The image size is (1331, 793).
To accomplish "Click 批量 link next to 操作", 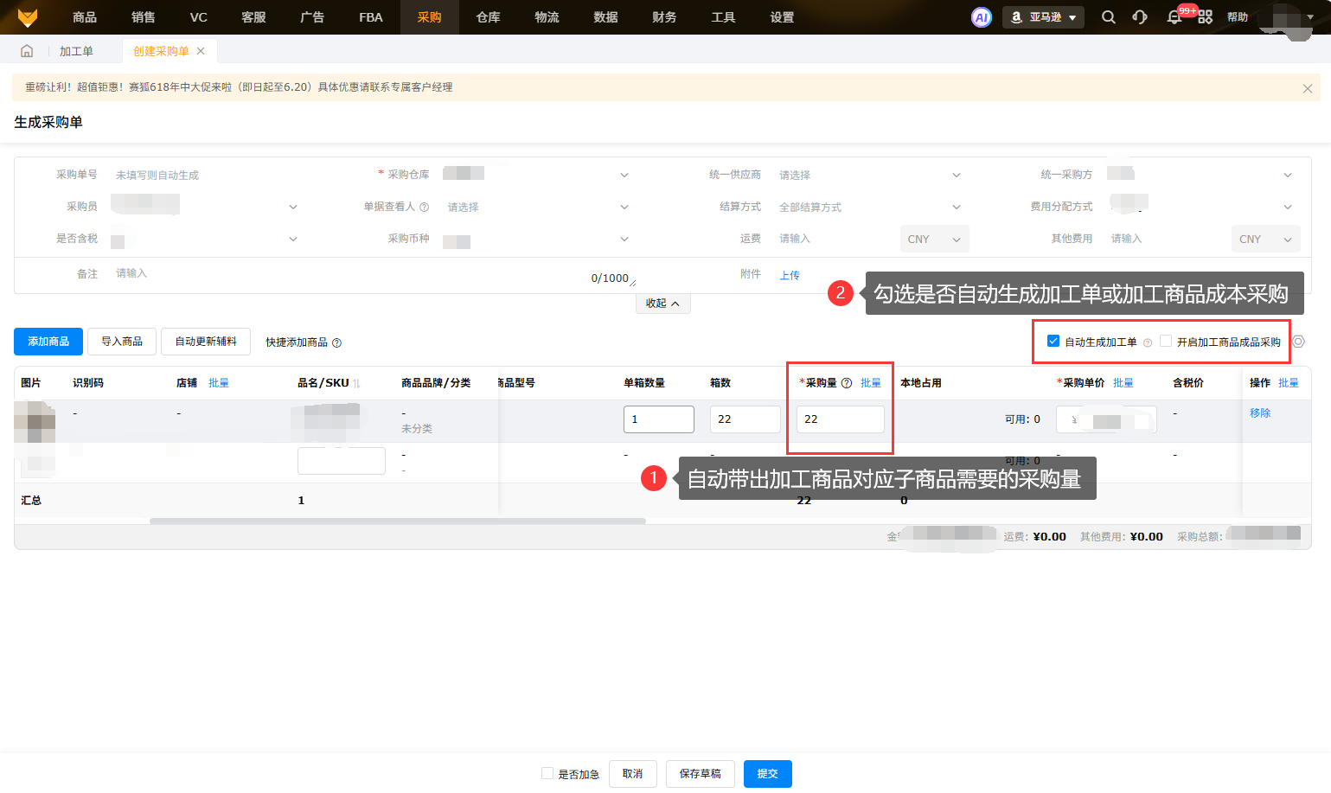I will pos(1289,383).
